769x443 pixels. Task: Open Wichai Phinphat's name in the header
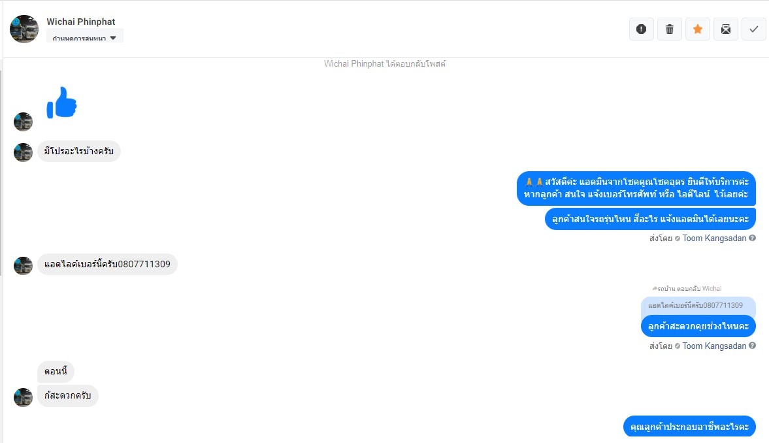tap(81, 22)
